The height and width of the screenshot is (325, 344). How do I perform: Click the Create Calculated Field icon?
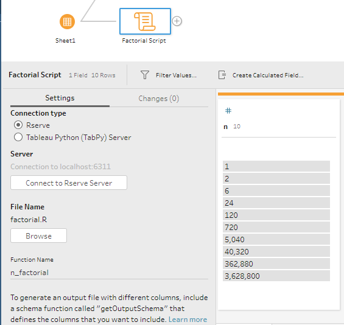point(222,75)
